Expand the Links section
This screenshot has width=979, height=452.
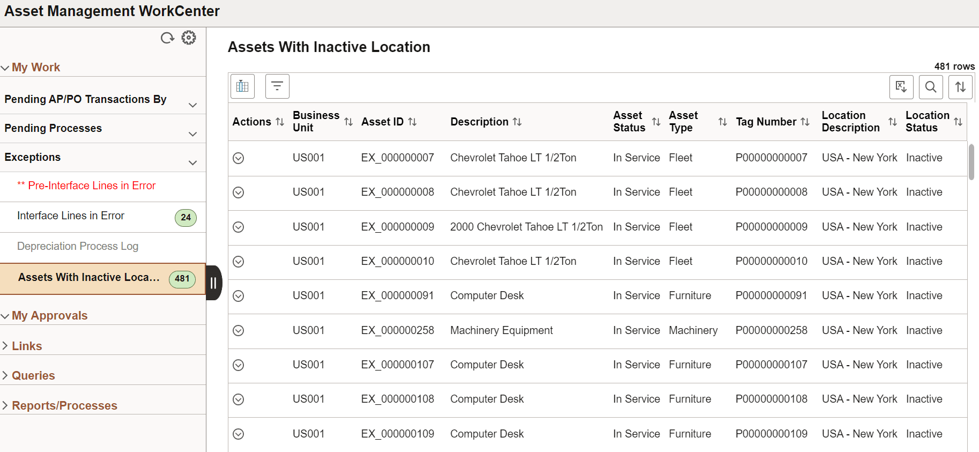(x=5, y=346)
